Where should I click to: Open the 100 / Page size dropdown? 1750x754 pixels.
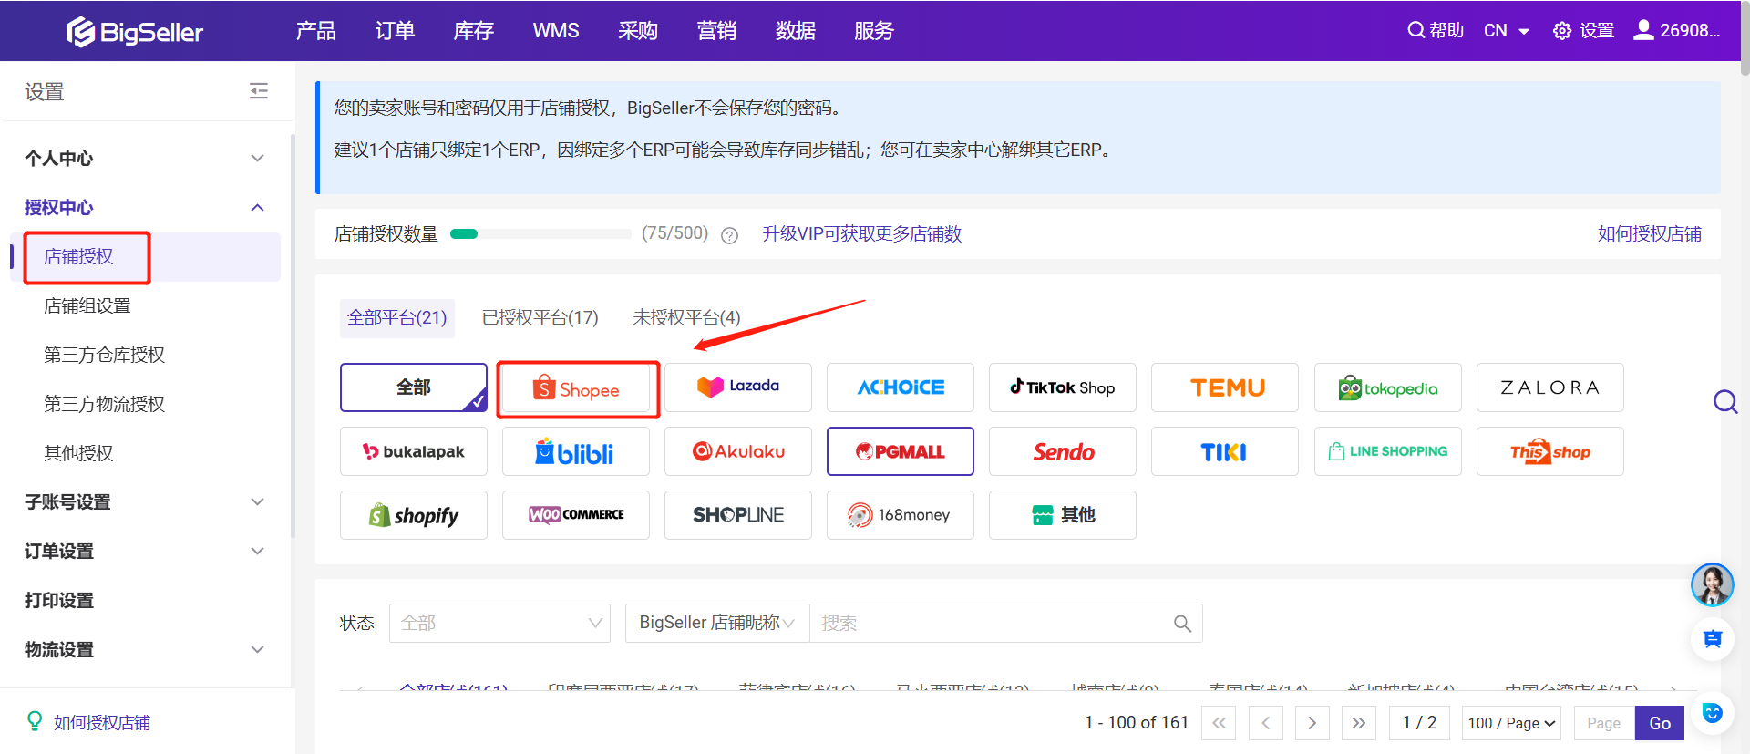click(x=1510, y=723)
